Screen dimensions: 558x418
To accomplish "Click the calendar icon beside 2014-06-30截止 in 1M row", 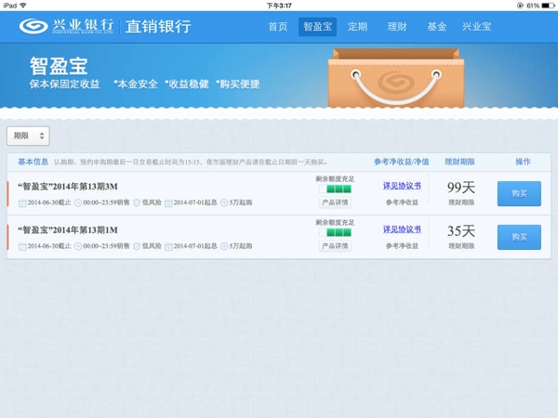I will click(x=22, y=246).
